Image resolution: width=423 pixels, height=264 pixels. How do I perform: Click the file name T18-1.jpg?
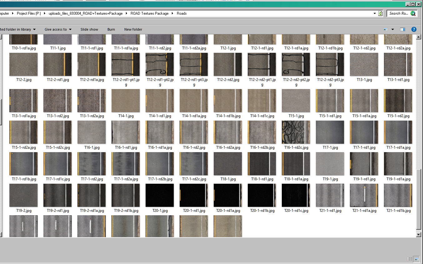point(228,179)
